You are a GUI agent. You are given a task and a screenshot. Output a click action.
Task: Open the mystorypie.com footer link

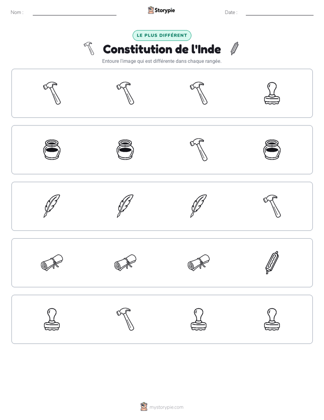click(162, 407)
